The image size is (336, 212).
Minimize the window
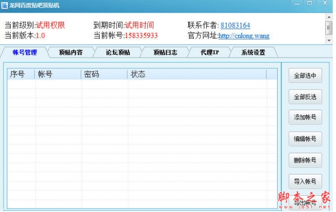coord(297,4)
